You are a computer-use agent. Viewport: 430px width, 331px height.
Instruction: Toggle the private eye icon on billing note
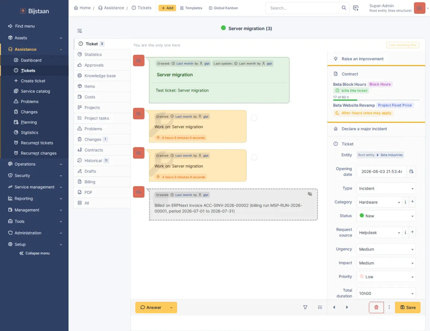(310, 194)
